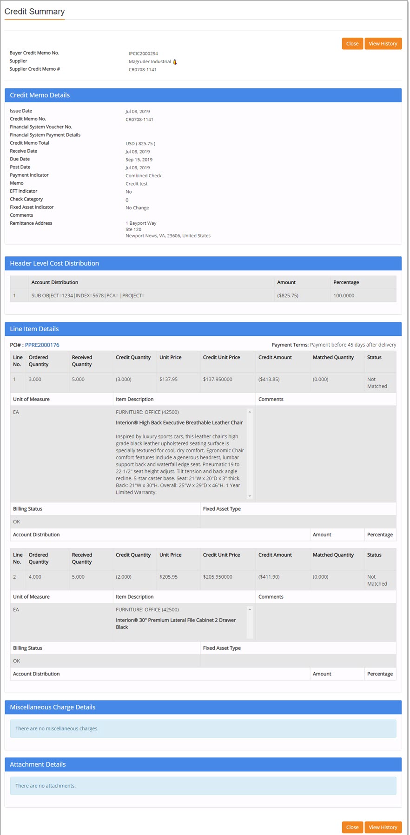Click the icon beside Magruder Industrial supplier
This screenshot has height=835, width=410.
pos(175,62)
